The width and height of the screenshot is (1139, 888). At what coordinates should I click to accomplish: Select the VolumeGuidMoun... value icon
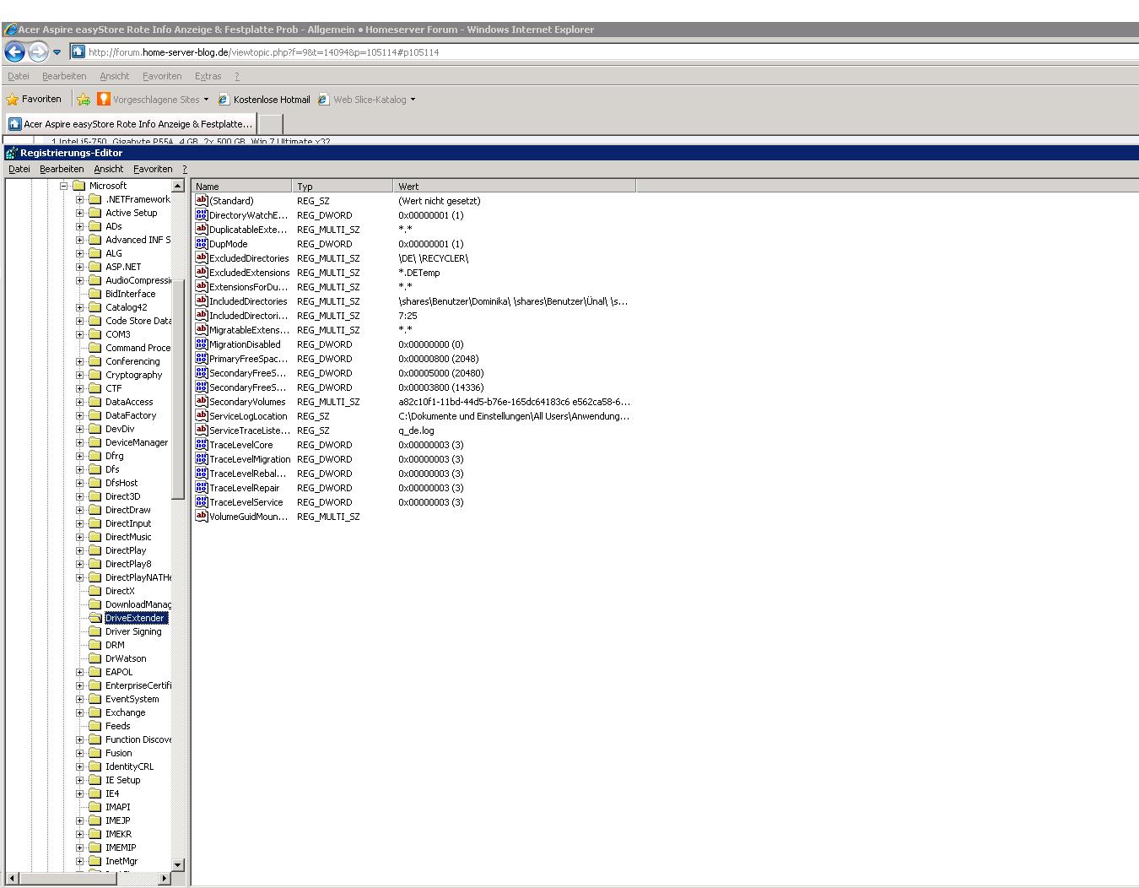pos(201,517)
